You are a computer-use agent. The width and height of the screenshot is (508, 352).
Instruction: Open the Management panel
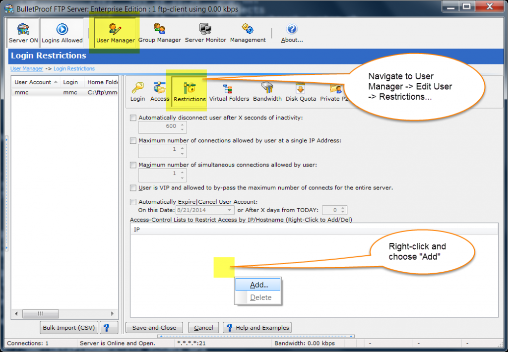[x=248, y=31]
